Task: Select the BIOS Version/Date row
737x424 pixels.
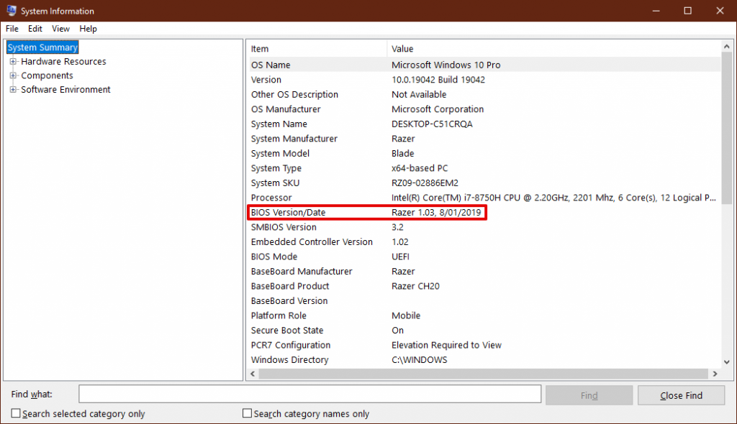Action: click(x=484, y=212)
